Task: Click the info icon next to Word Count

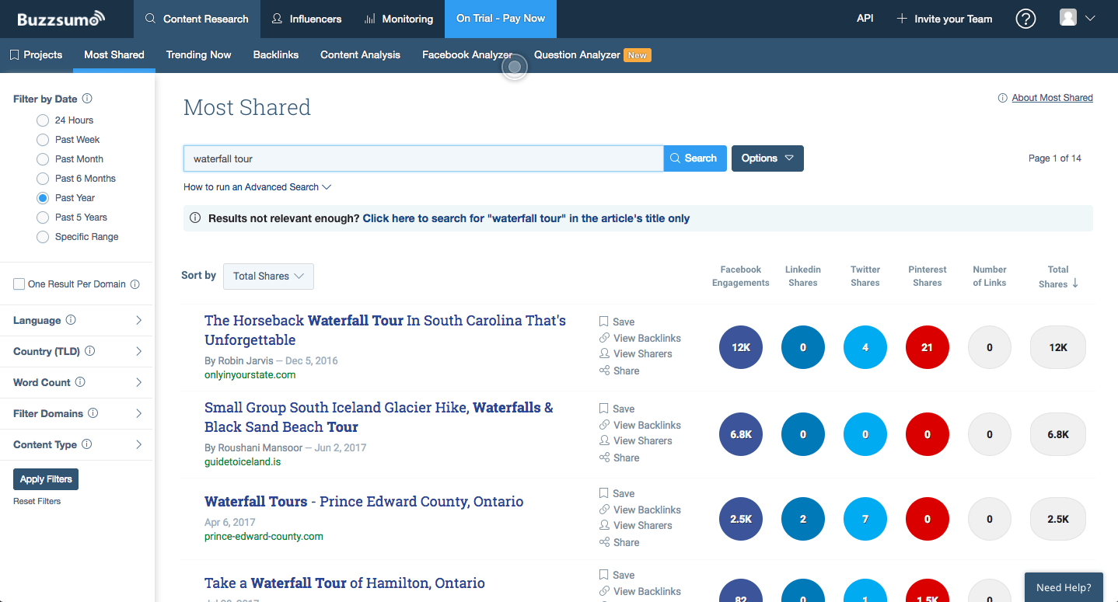Action: tap(80, 382)
